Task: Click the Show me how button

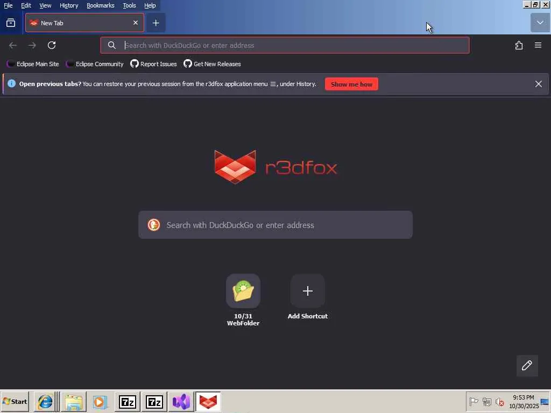Action: [351, 84]
